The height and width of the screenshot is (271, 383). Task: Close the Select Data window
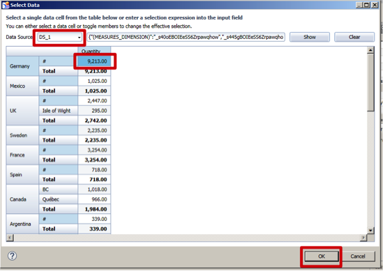(375, 5)
